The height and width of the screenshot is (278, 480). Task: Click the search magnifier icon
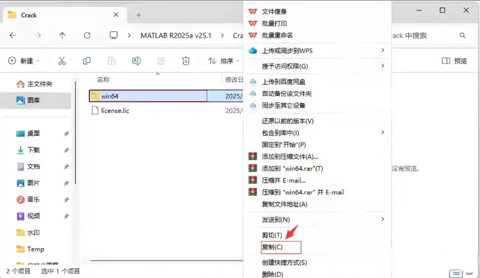click(x=463, y=36)
